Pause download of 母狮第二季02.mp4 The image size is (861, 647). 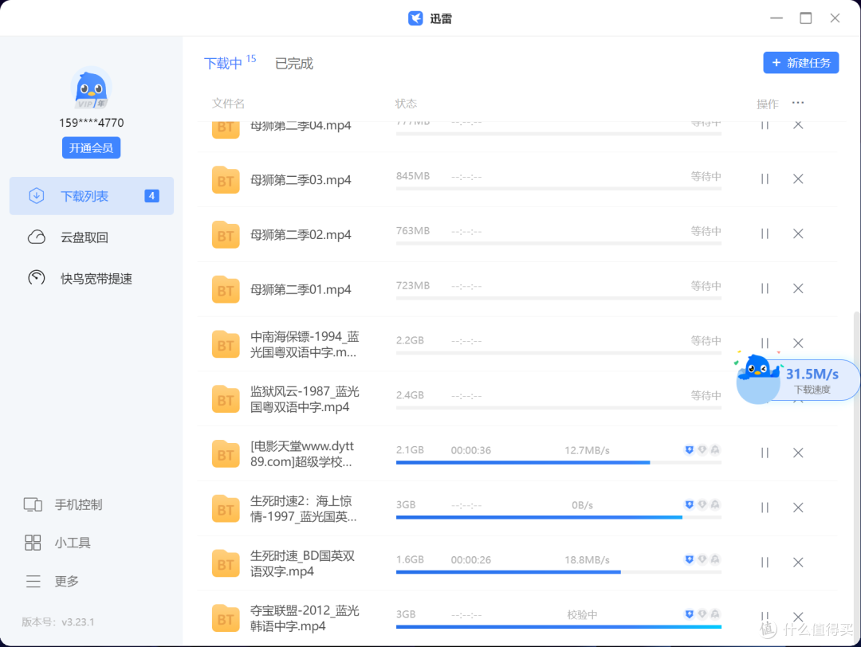765,233
